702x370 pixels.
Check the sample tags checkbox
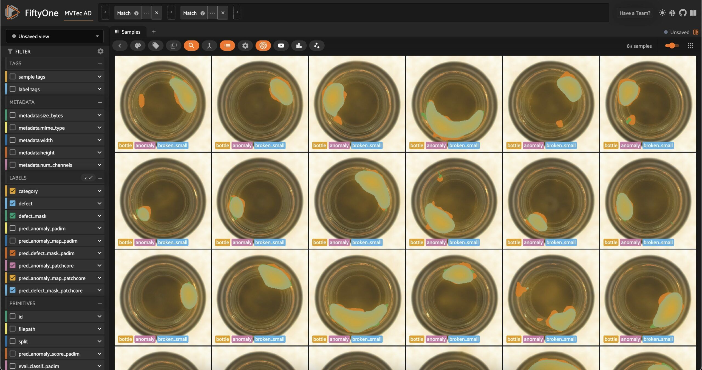coord(13,77)
